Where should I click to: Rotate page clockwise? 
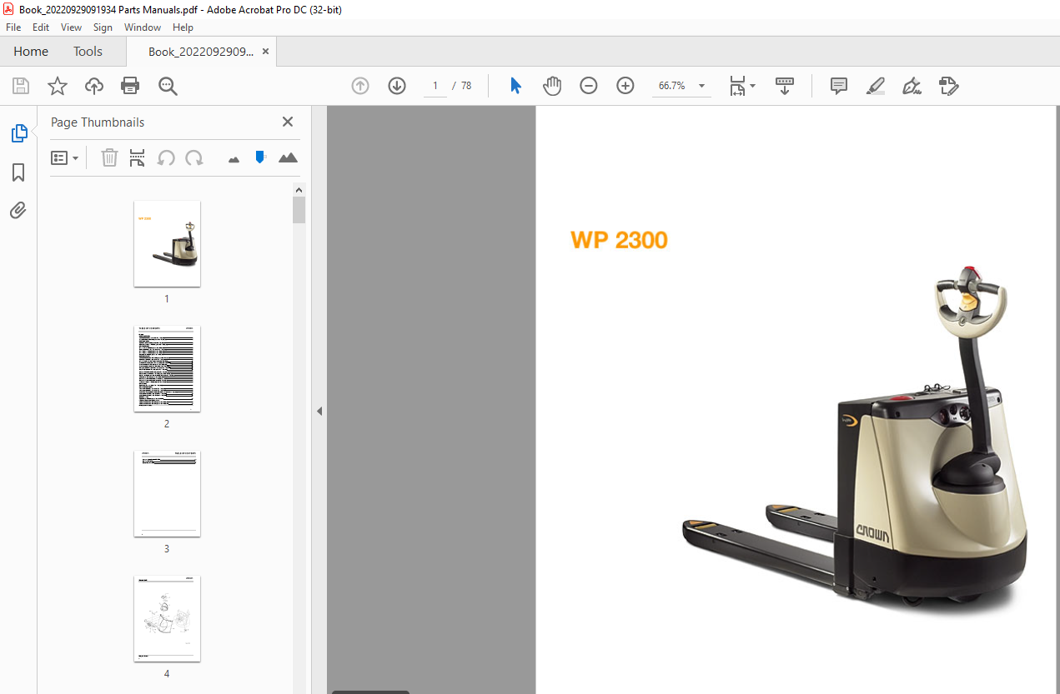194,157
